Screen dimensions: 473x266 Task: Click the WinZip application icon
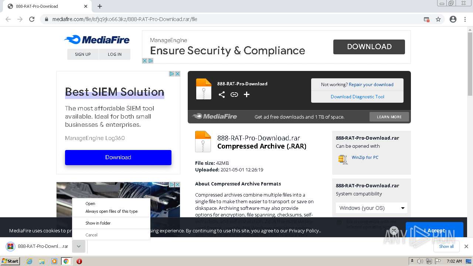click(343, 159)
